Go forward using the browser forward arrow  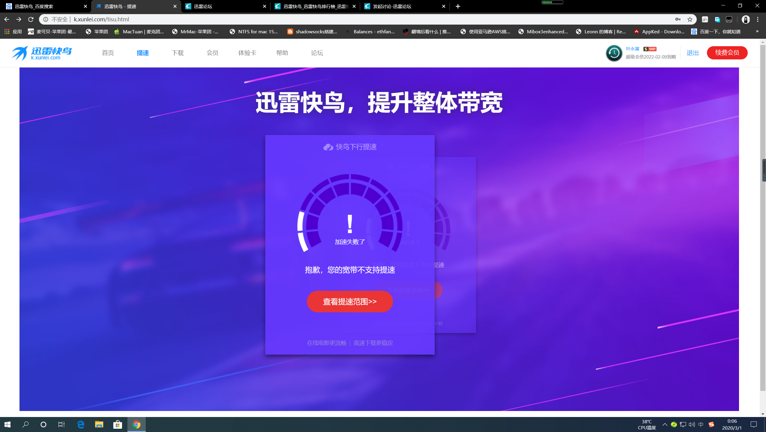(x=19, y=19)
